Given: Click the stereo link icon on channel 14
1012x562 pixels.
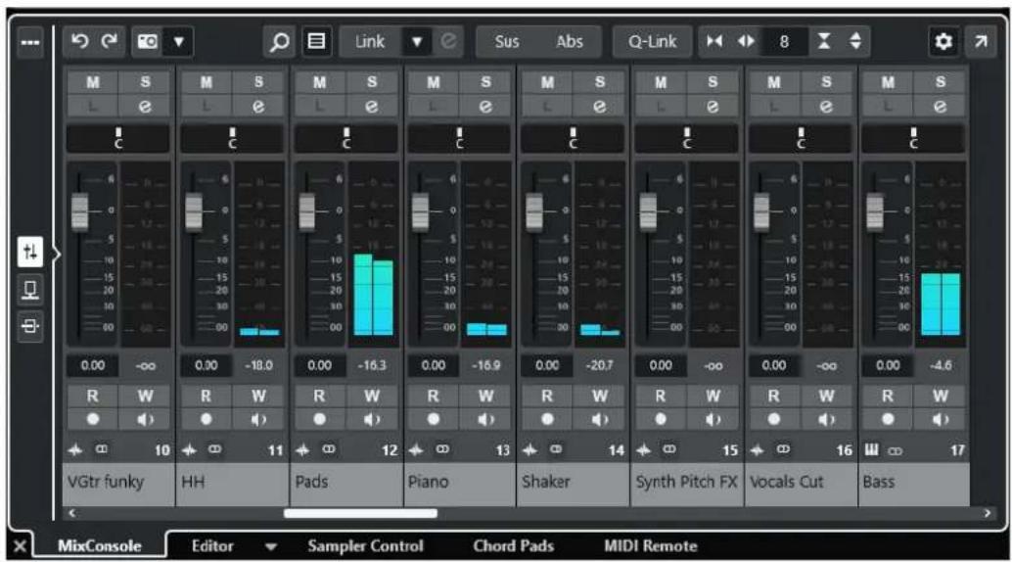Looking at the screenshot, I should coord(556,449).
